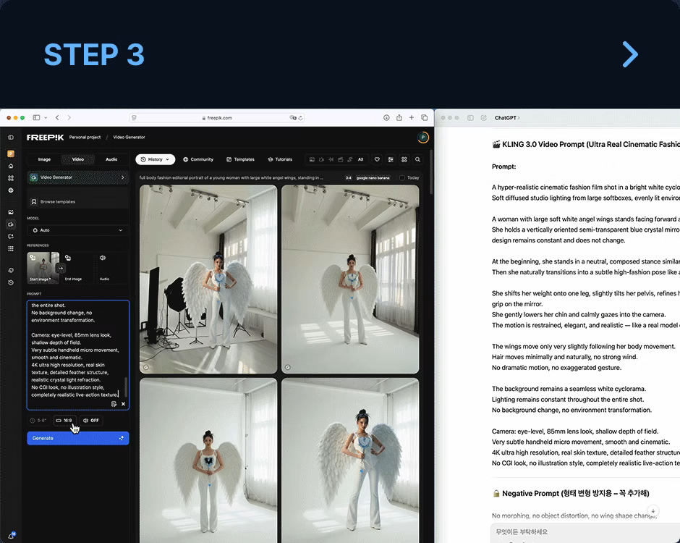Go back in Safari
This screenshot has width=680, height=543.
point(57,117)
